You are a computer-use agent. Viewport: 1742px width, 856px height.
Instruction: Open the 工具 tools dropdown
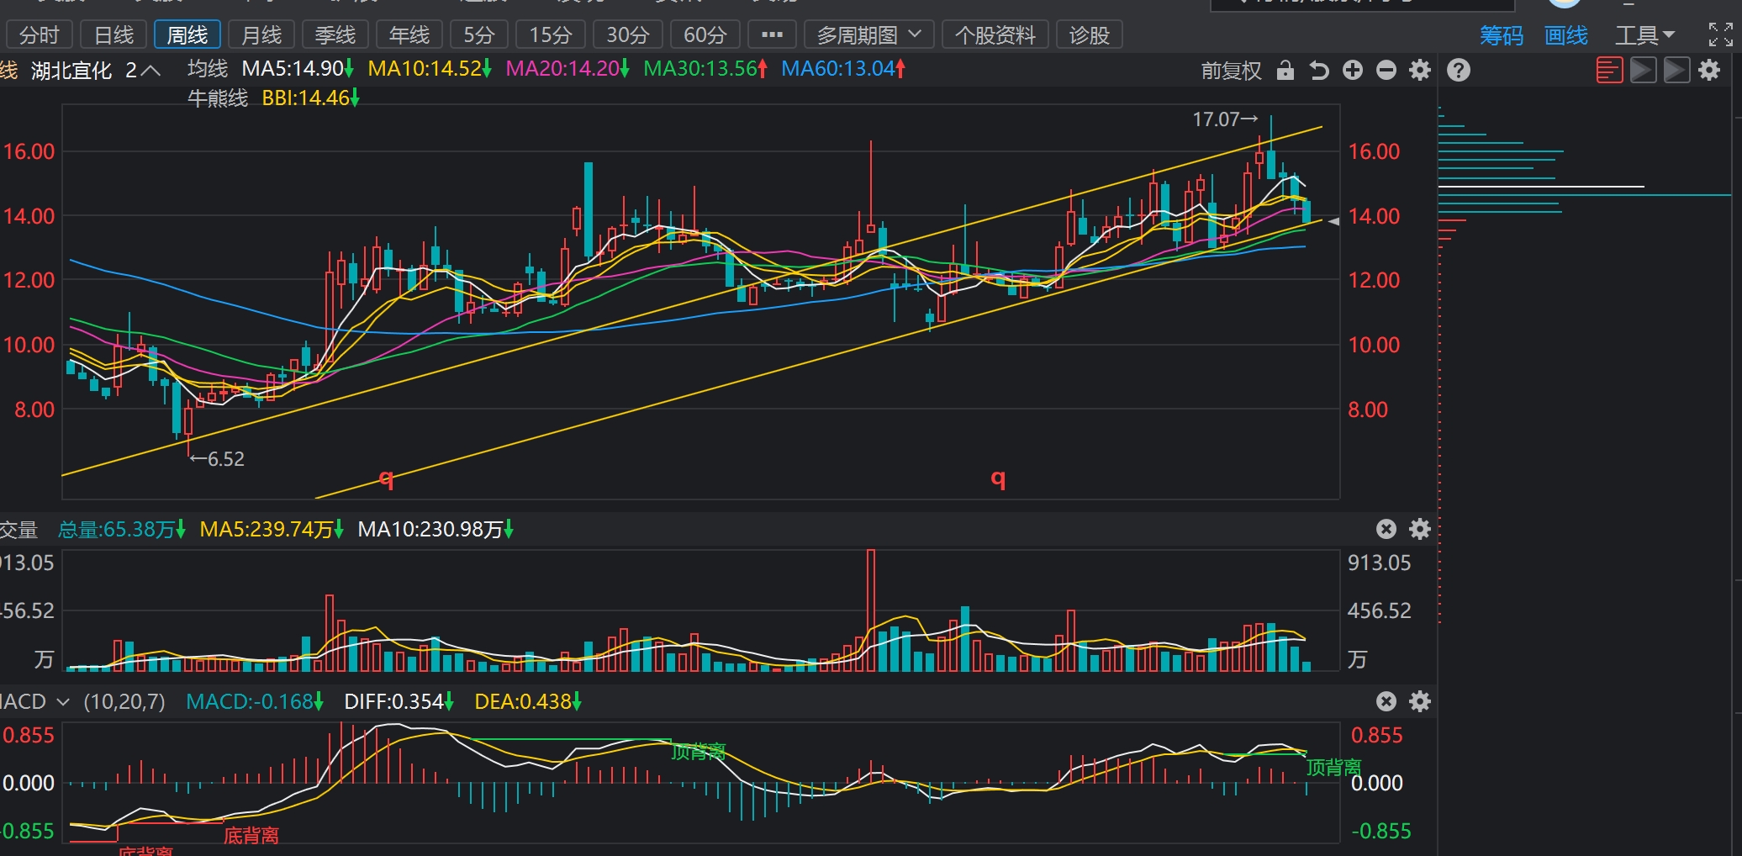[1645, 34]
